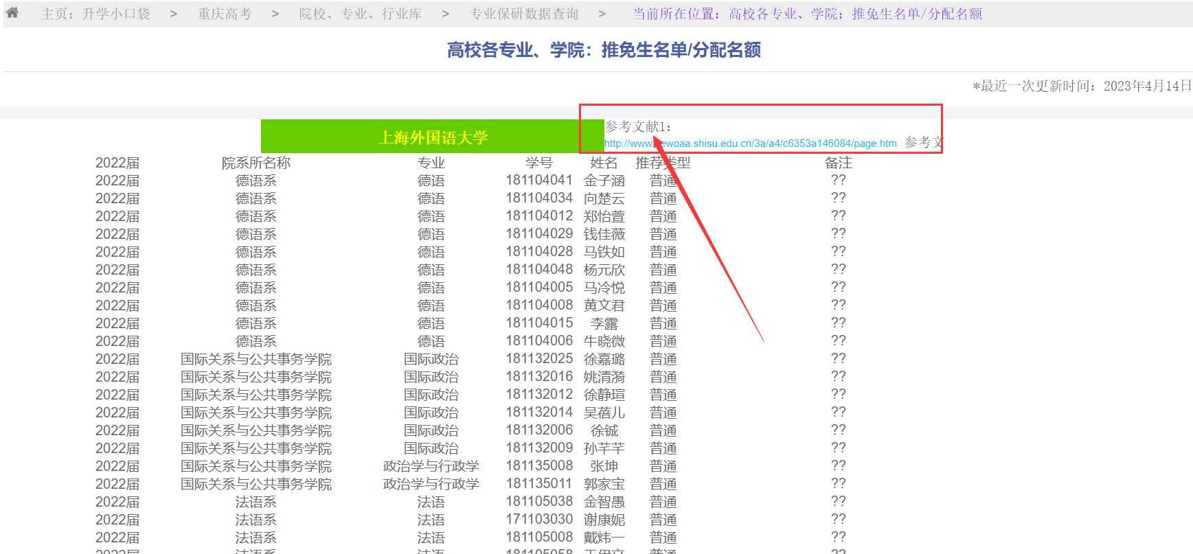Select the 学号 column header
The width and height of the screenshot is (1193, 554).
pyautogui.click(x=538, y=163)
